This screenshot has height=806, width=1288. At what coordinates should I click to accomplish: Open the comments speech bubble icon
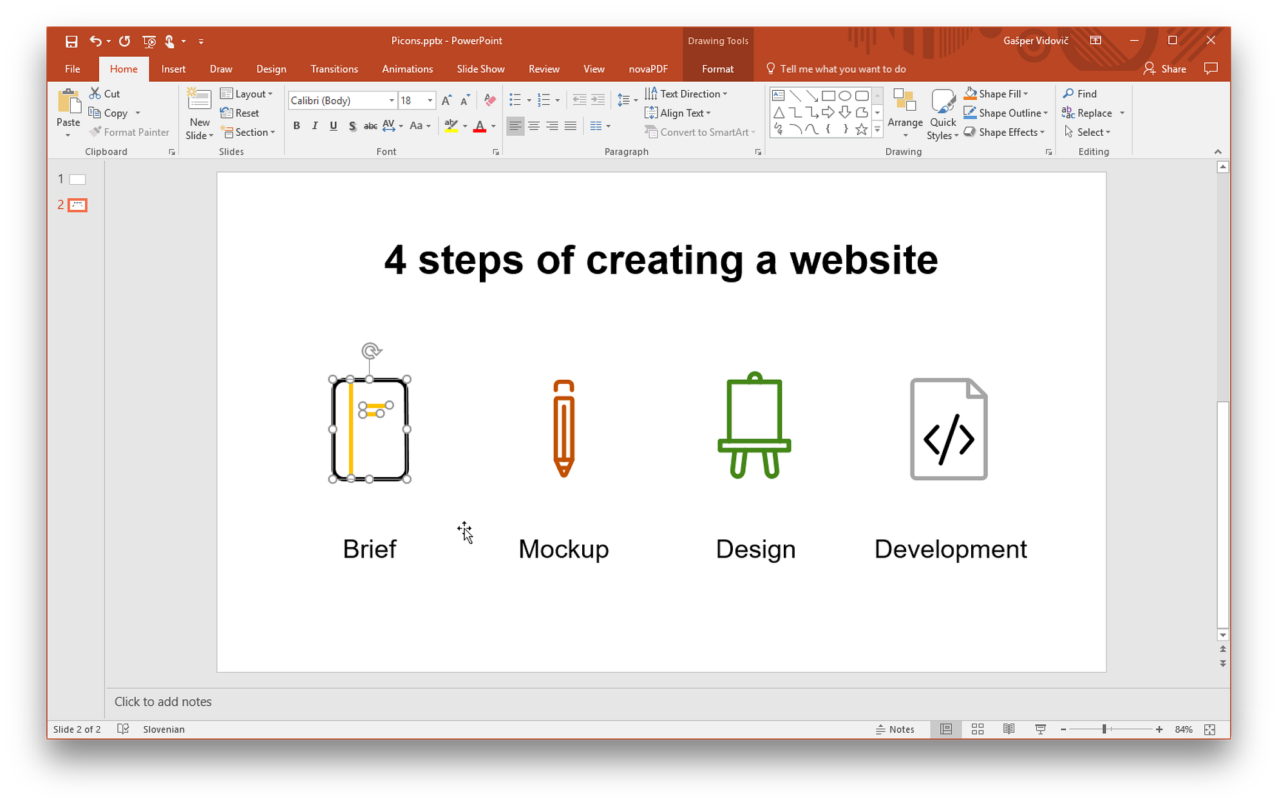click(x=1211, y=68)
